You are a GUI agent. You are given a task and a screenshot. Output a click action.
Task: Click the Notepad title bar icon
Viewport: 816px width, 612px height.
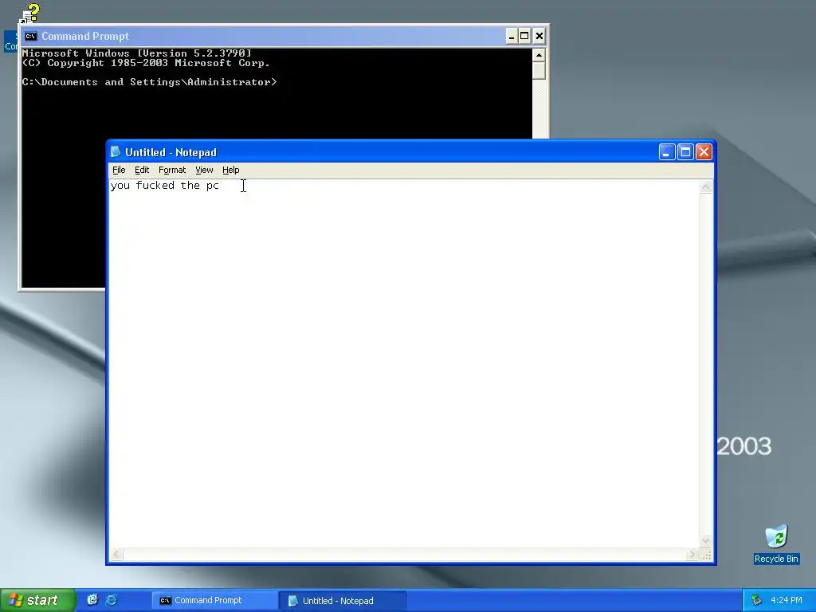click(x=116, y=152)
